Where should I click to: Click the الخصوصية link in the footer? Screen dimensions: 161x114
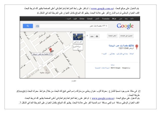point(98,68)
